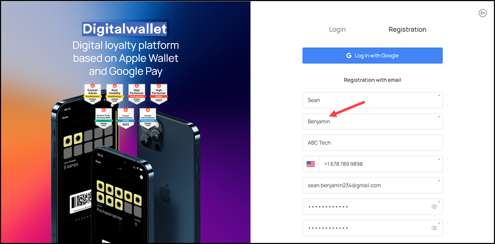The height and width of the screenshot is (244, 495).
Task: Click the Easiest Admin G2 badge
Action: [92, 93]
